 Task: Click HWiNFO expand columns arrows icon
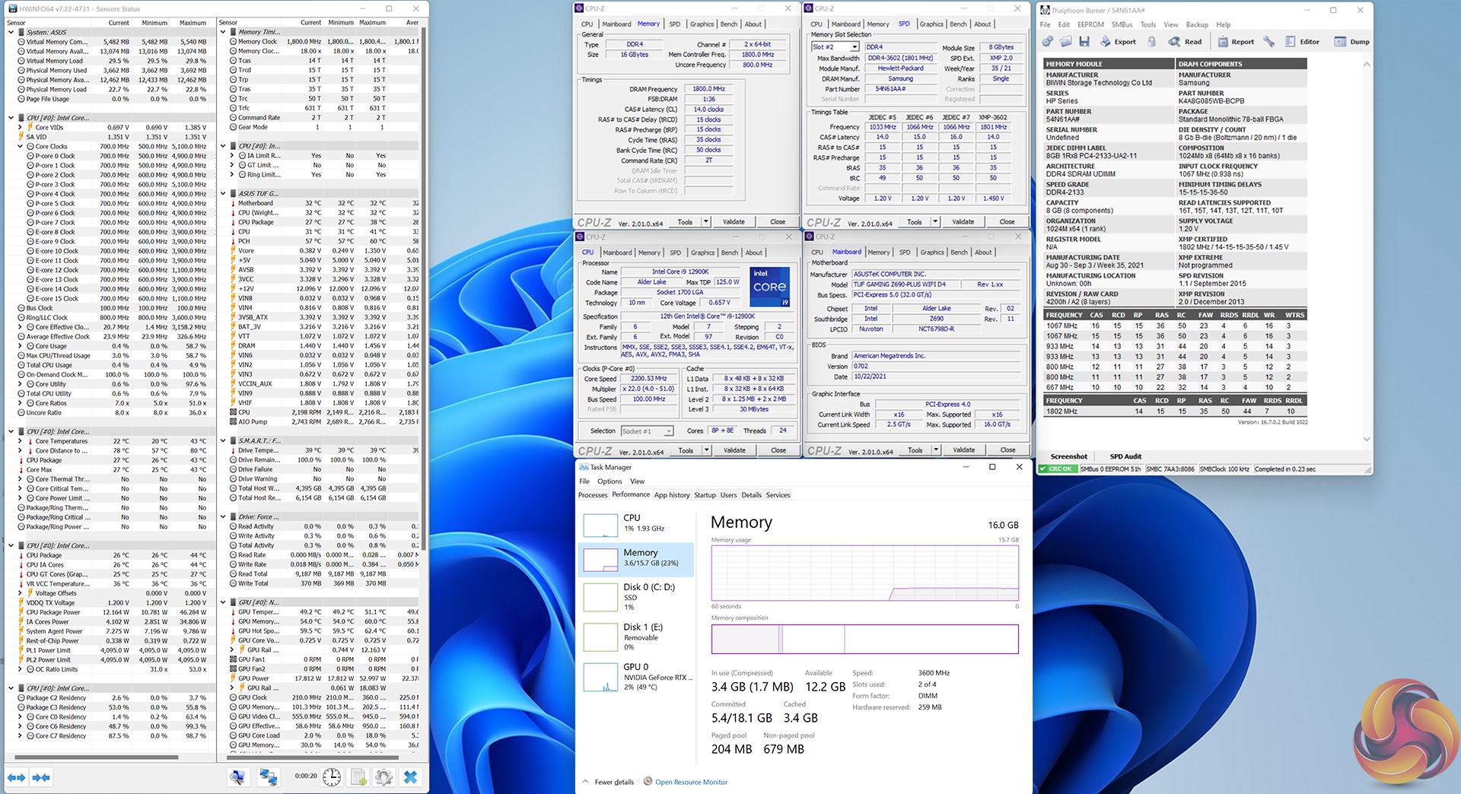(16, 777)
